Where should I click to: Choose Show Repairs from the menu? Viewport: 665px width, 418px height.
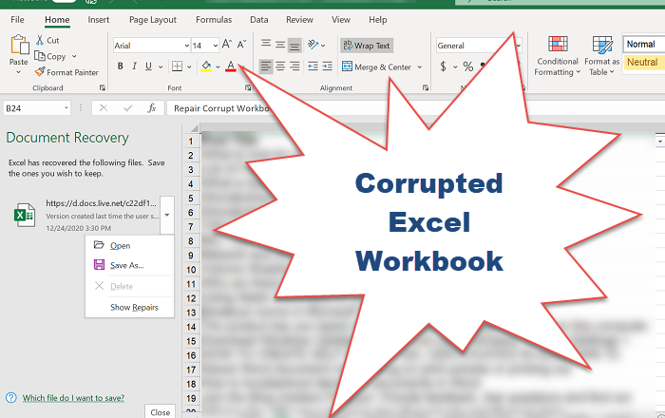(x=130, y=308)
